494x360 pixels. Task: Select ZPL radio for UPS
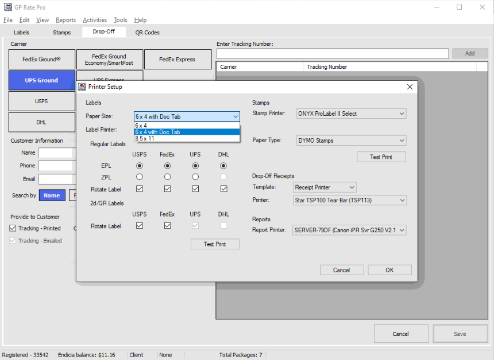[195, 177]
